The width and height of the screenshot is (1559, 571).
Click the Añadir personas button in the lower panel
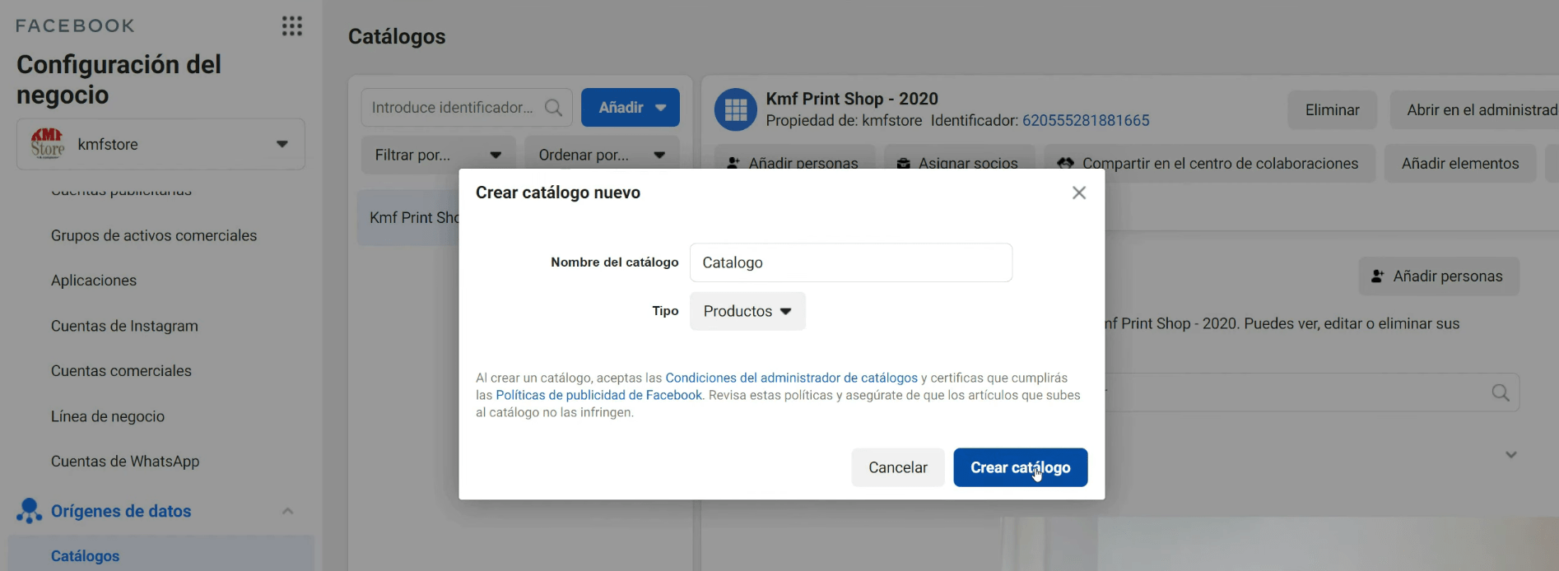click(1439, 276)
